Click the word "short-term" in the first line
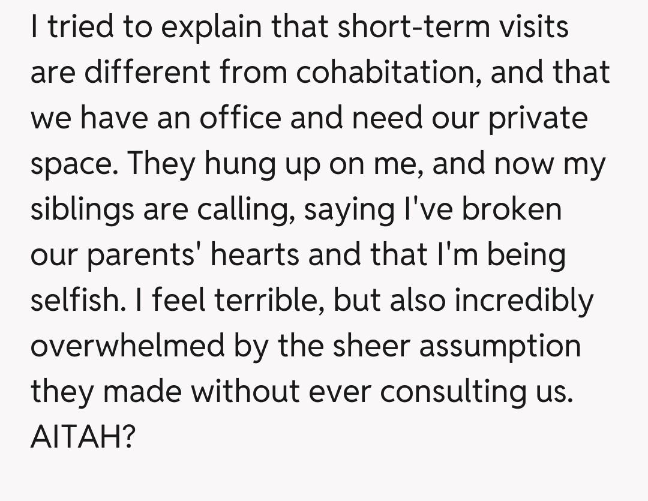 click(x=390, y=28)
